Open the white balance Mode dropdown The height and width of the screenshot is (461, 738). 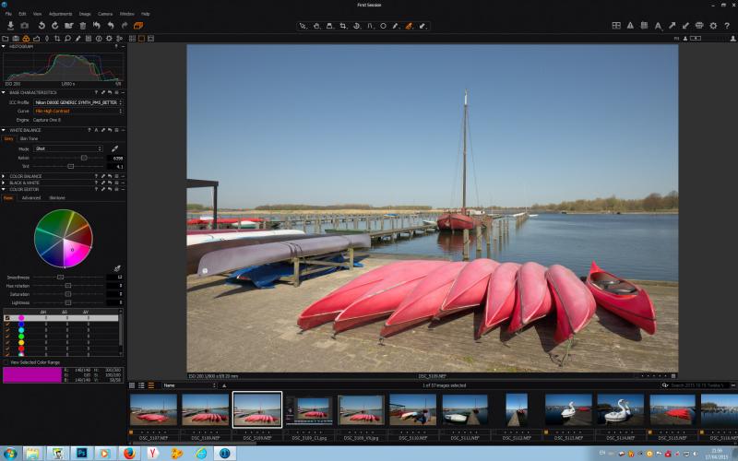[x=68, y=148]
